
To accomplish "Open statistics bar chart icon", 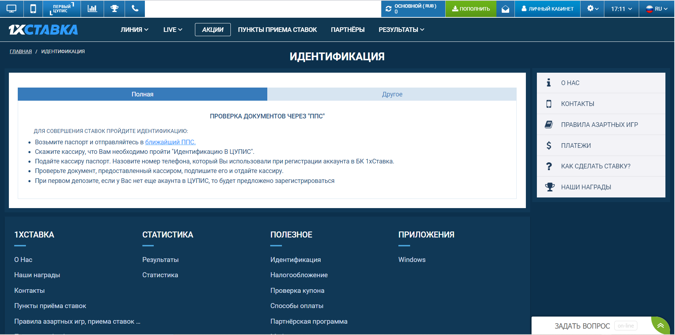I will 92,9.
